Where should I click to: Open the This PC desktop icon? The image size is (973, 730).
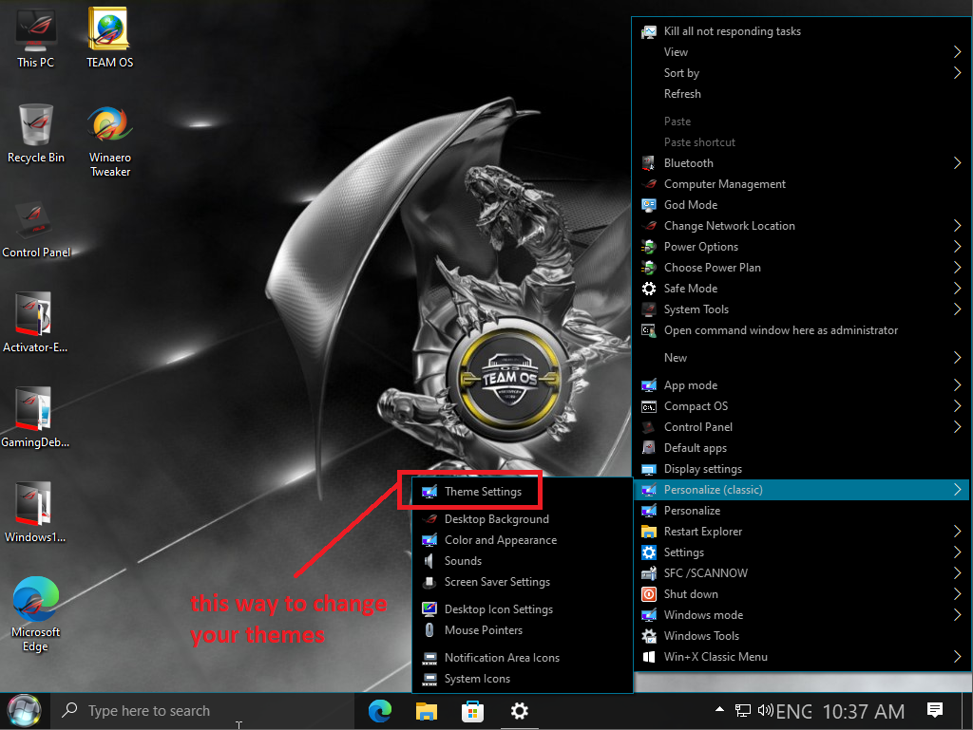click(x=35, y=37)
